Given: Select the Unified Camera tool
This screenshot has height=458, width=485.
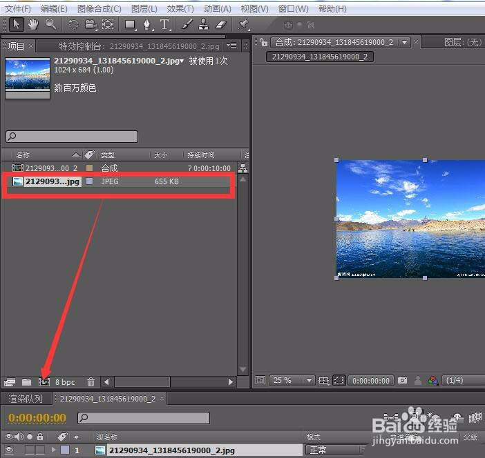Looking at the screenshot, I should click(x=91, y=24).
